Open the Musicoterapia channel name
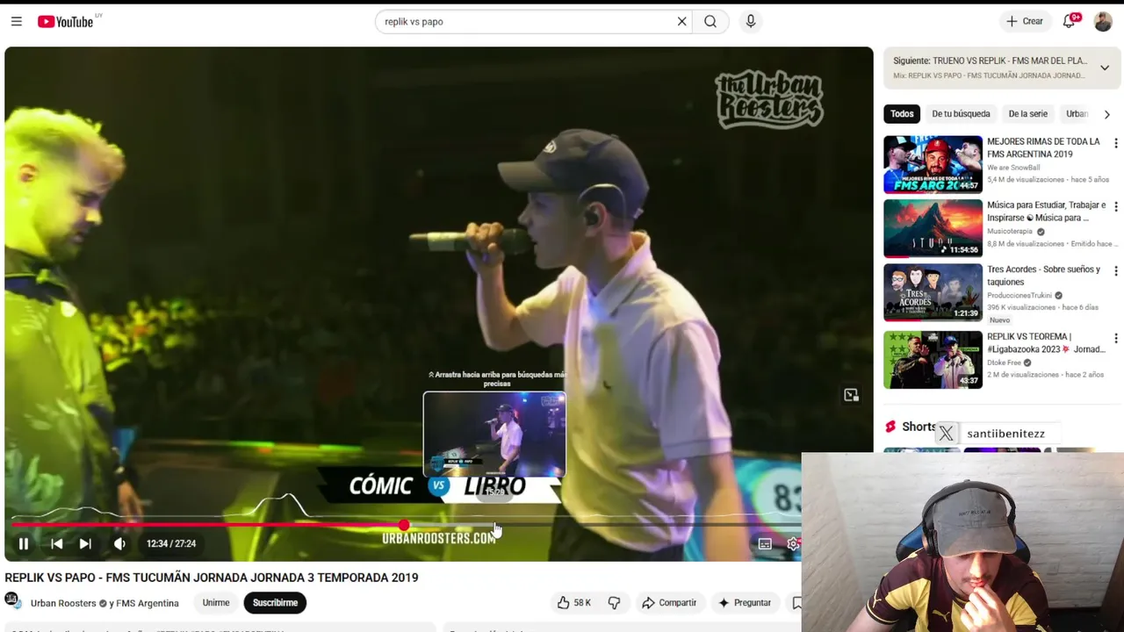The image size is (1124, 632). [x=1010, y=232]
